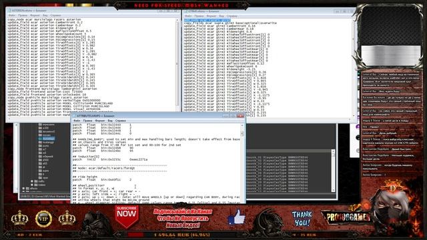The height and width of the screenshot is (240, 427).
Task: Click the ASTERION Notepad title bar icon
Action: pos(9,11)
